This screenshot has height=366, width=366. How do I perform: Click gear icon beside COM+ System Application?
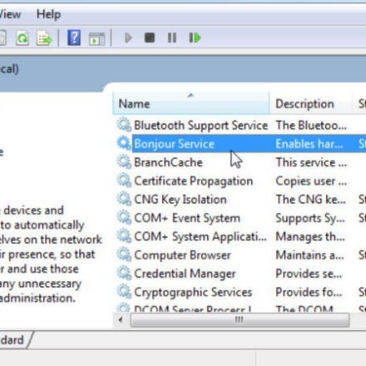point(124,236)
